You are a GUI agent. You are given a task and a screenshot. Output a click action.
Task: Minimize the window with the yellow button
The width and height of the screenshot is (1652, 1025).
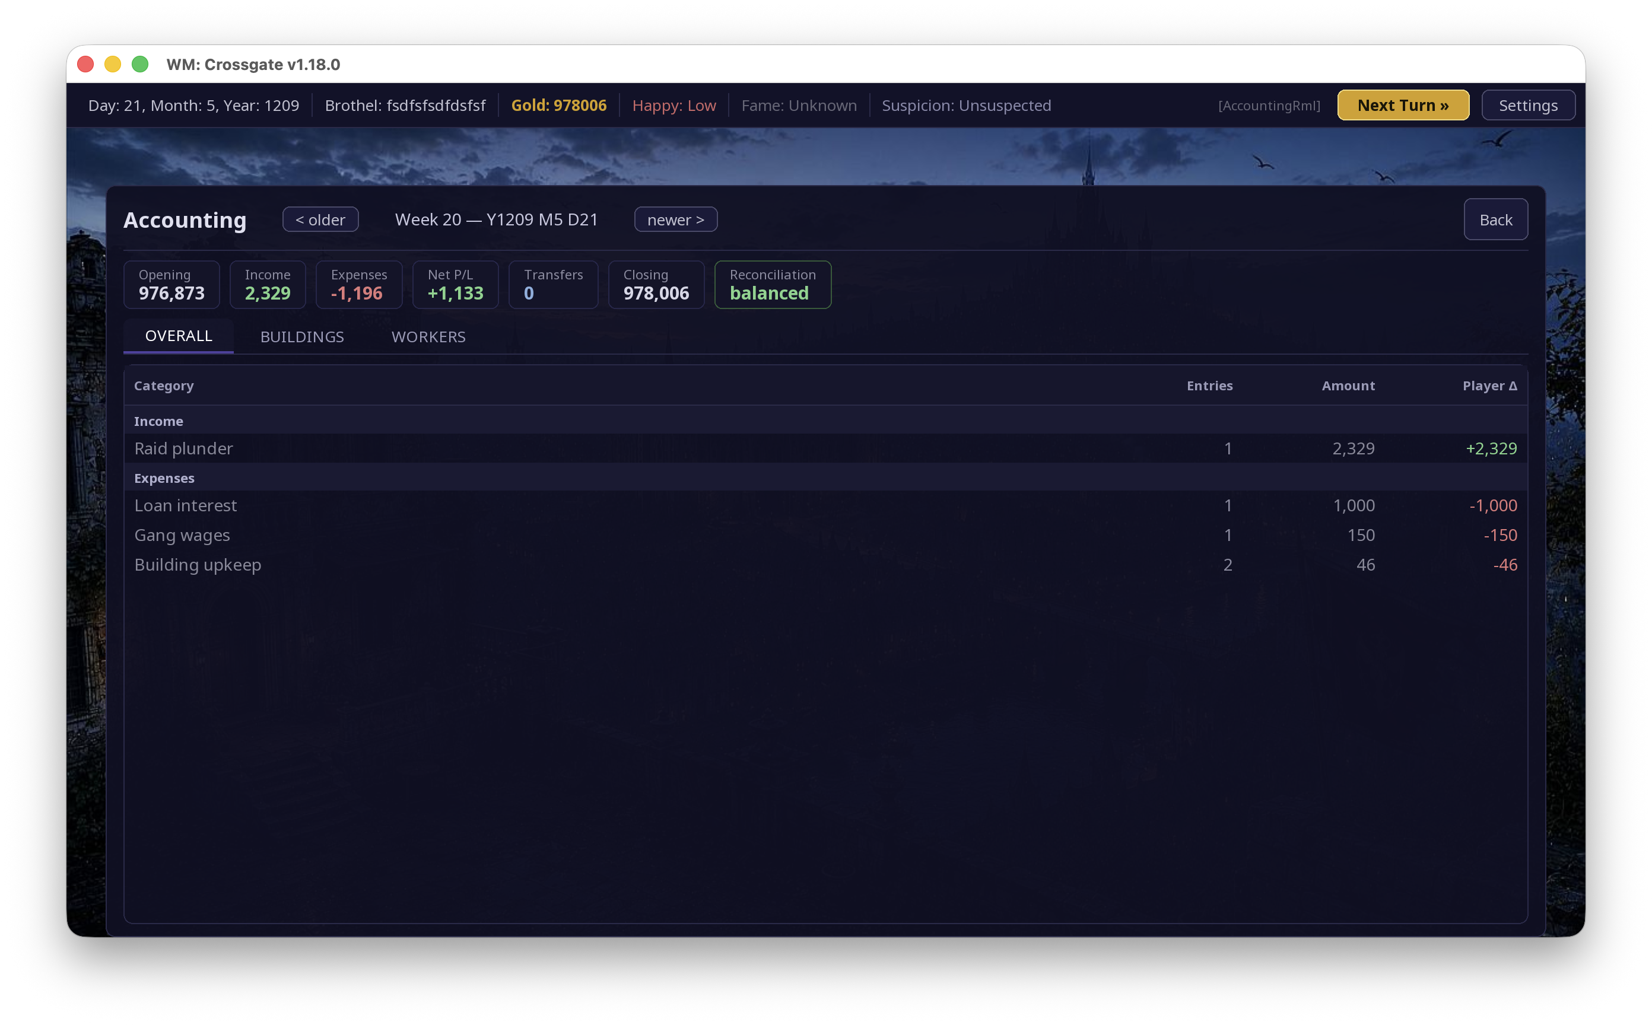(113, 65)
